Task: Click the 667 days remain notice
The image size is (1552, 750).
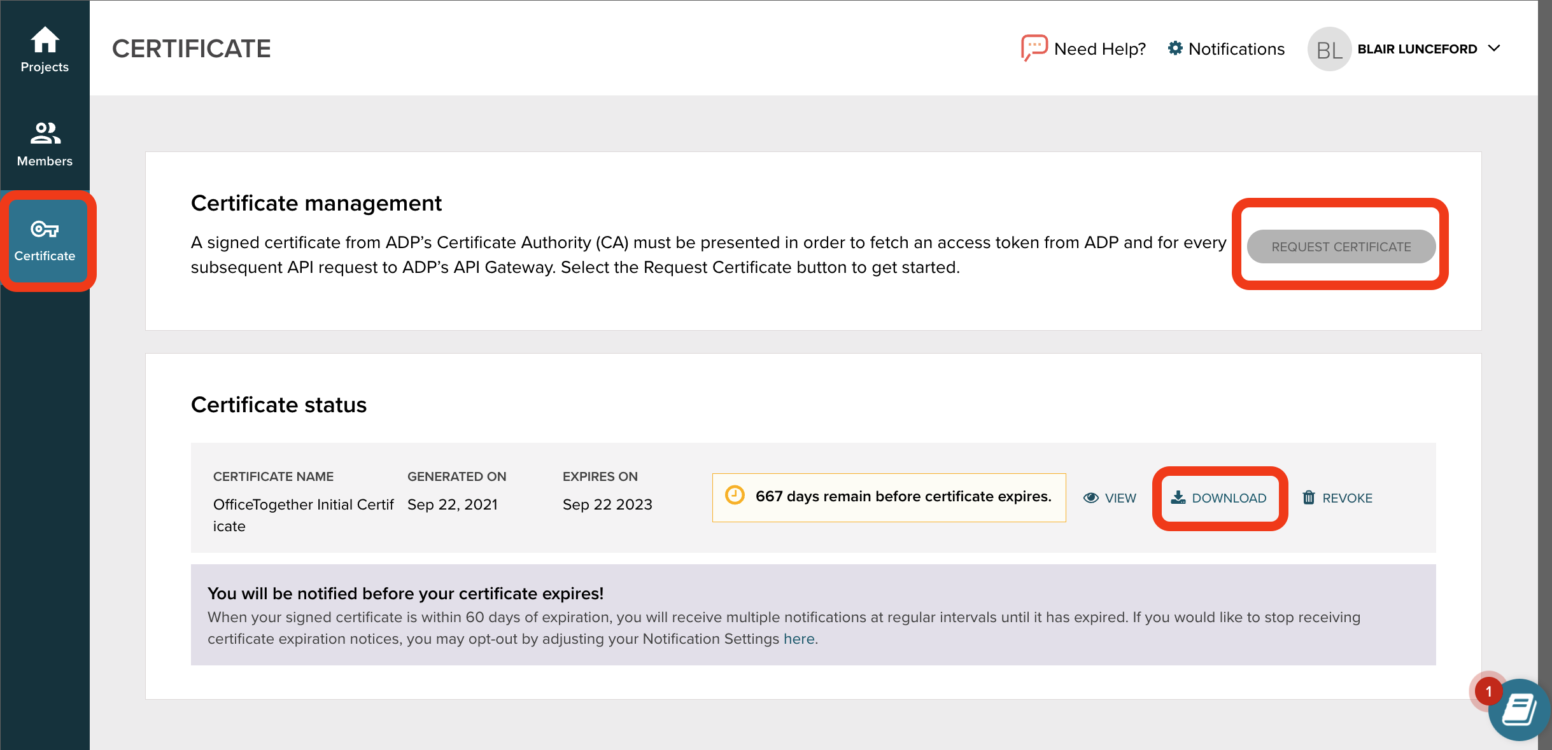Action: tap(889, 497)
